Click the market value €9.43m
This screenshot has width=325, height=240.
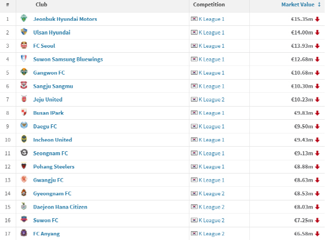pyautogui.click(x=304, y=140)
